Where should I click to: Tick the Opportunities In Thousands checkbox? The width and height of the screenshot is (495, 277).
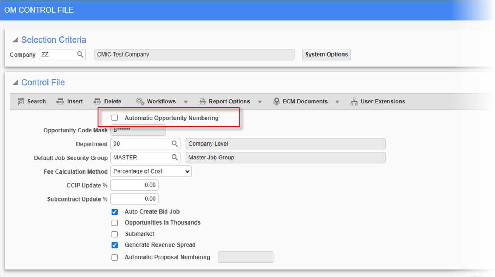115,223
